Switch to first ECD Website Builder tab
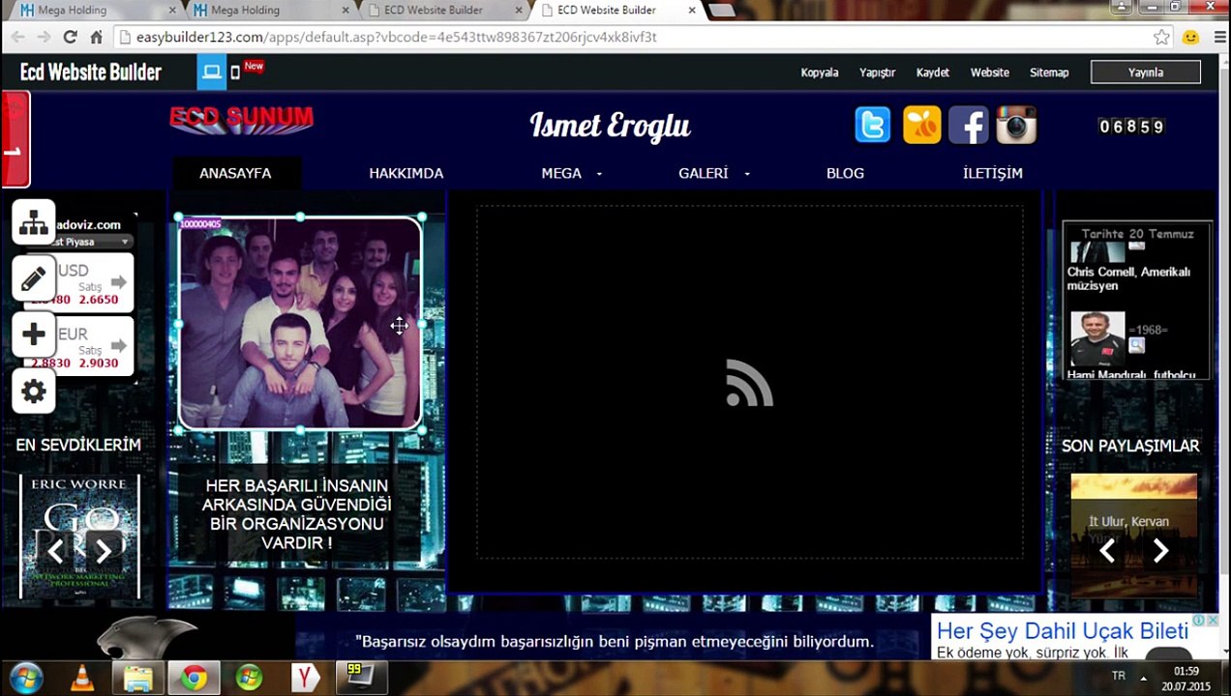Viewport: 1231px width, 696px height. (x=441, y=11)
